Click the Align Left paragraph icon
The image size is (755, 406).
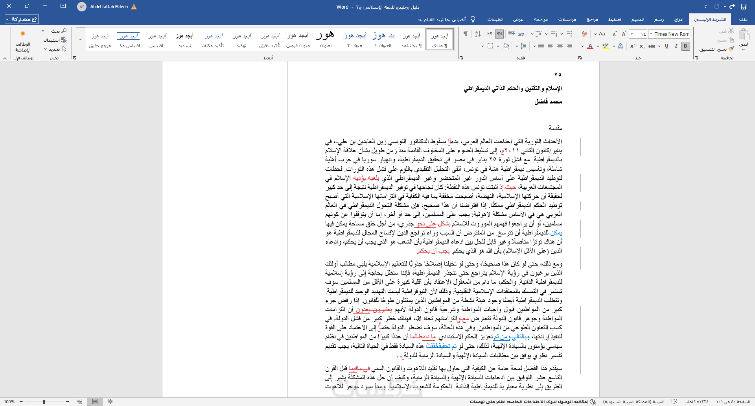coord(551,46)
